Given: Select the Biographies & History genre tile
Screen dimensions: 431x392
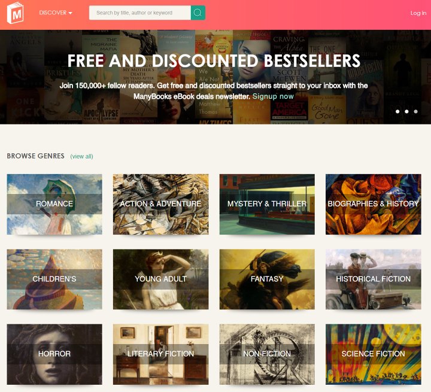Looking at the screenshot, I should (x=374, y=204).
